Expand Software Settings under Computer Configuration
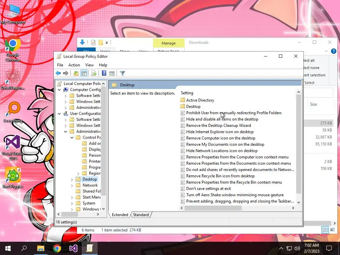The height and width of the screenshot is (255, 340). 65,96
